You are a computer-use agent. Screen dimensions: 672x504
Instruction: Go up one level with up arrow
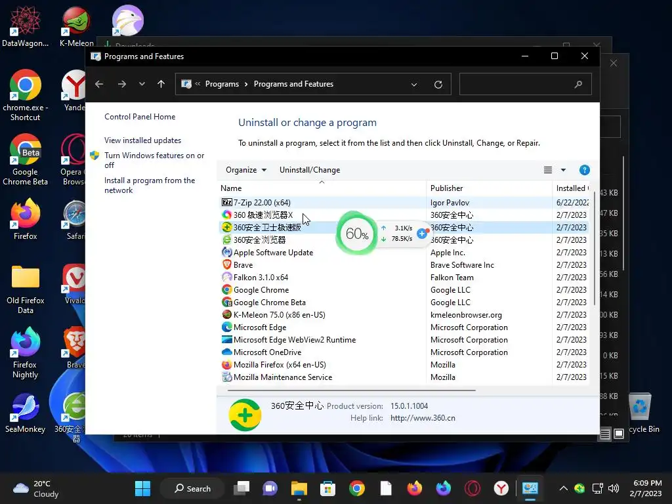click(161, 84)
